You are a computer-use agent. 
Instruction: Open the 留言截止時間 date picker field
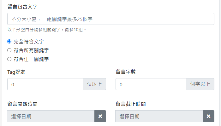coord(159,116)
